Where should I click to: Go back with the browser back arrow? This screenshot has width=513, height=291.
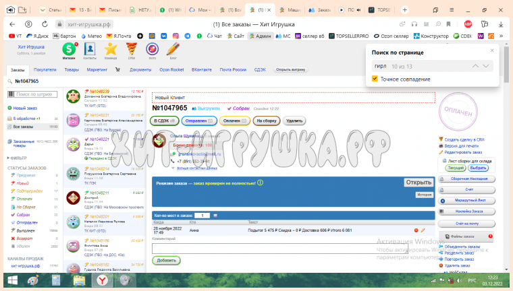12,24
